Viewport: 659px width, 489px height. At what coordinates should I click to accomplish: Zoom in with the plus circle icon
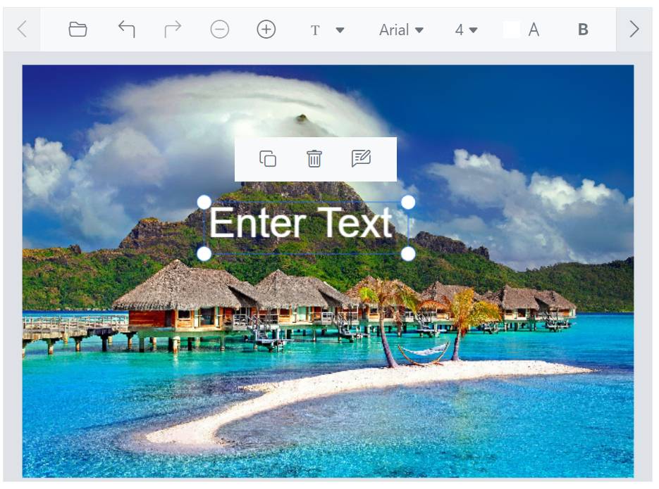point(266,30)
